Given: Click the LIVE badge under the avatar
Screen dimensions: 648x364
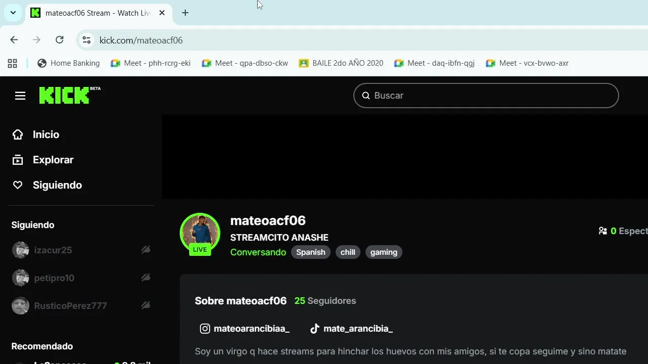Looking at the screenshot, I should click(x=200, y=250).
